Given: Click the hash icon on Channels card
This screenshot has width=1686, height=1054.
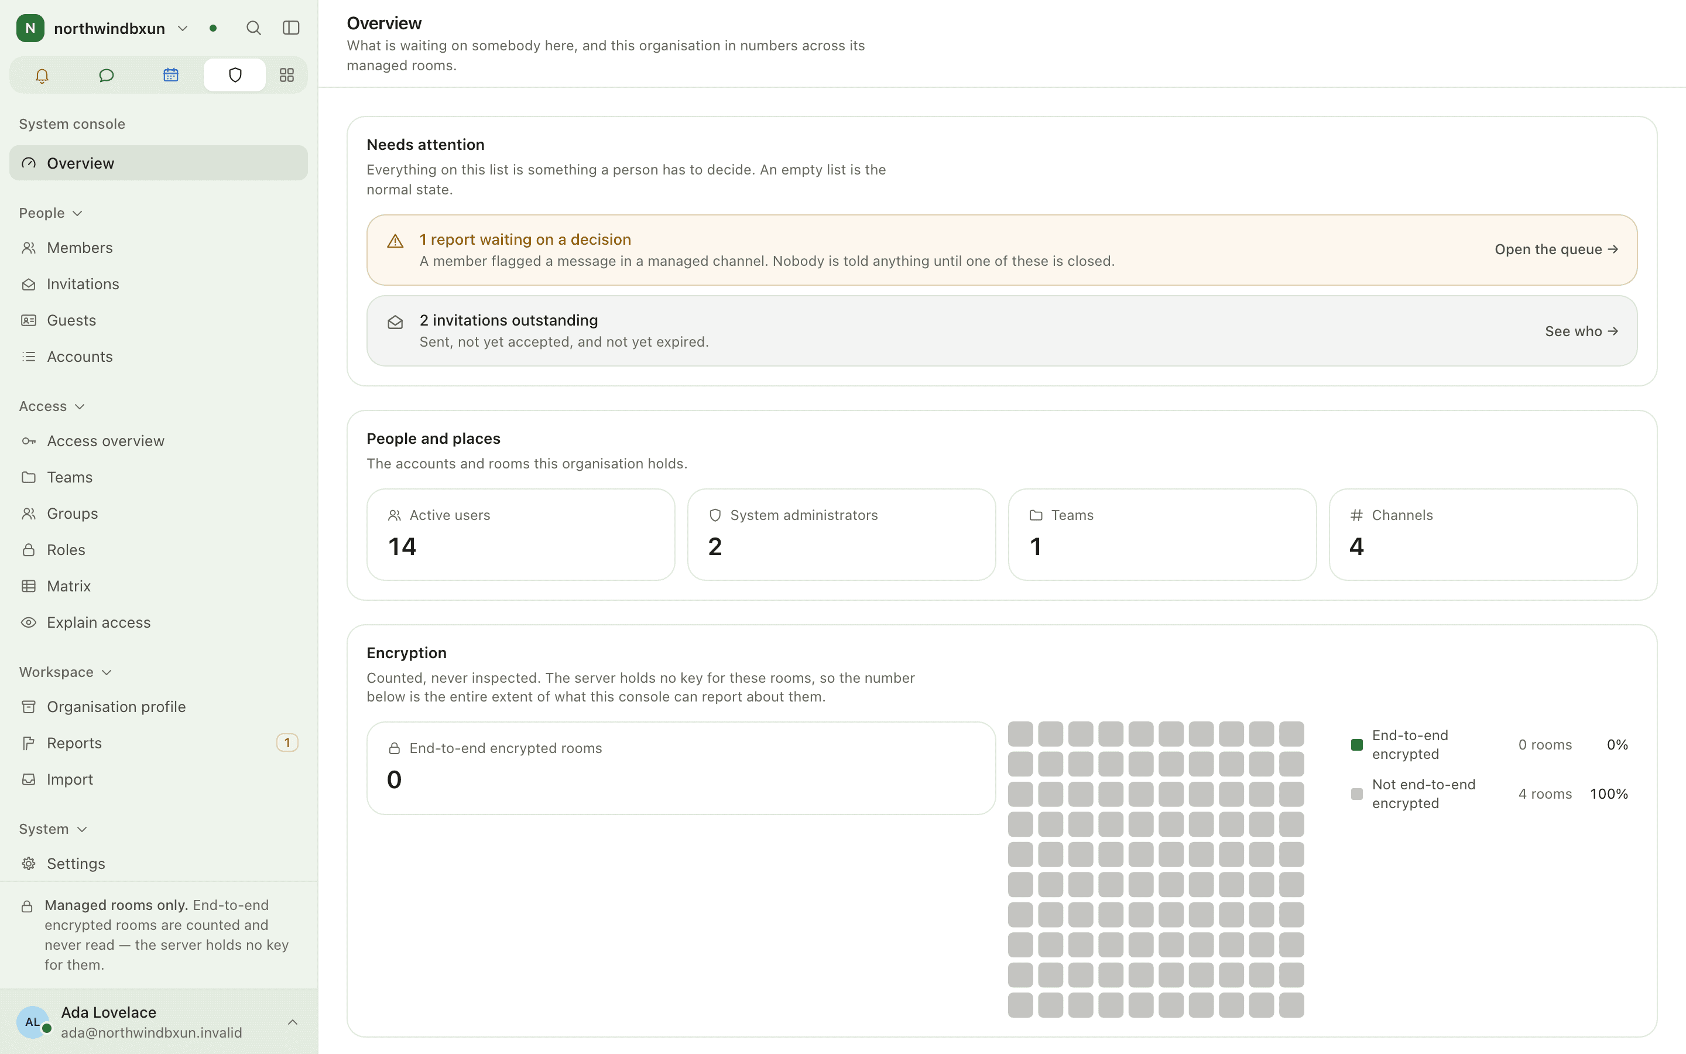Looking at the screenshot, I should 1356,515.
